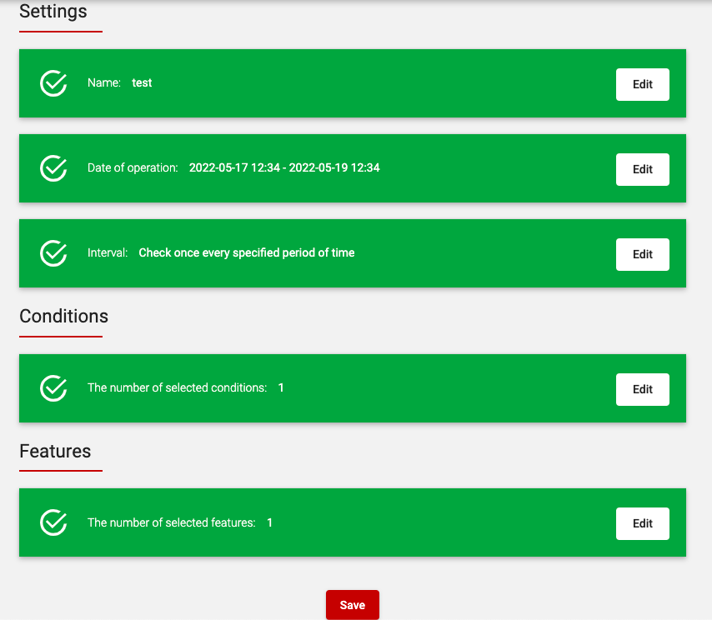Click the checkmark icon beside Date of operation
The height and width of the screenshot is (620, 712).
pyautogui.click(x=53, y=168)
